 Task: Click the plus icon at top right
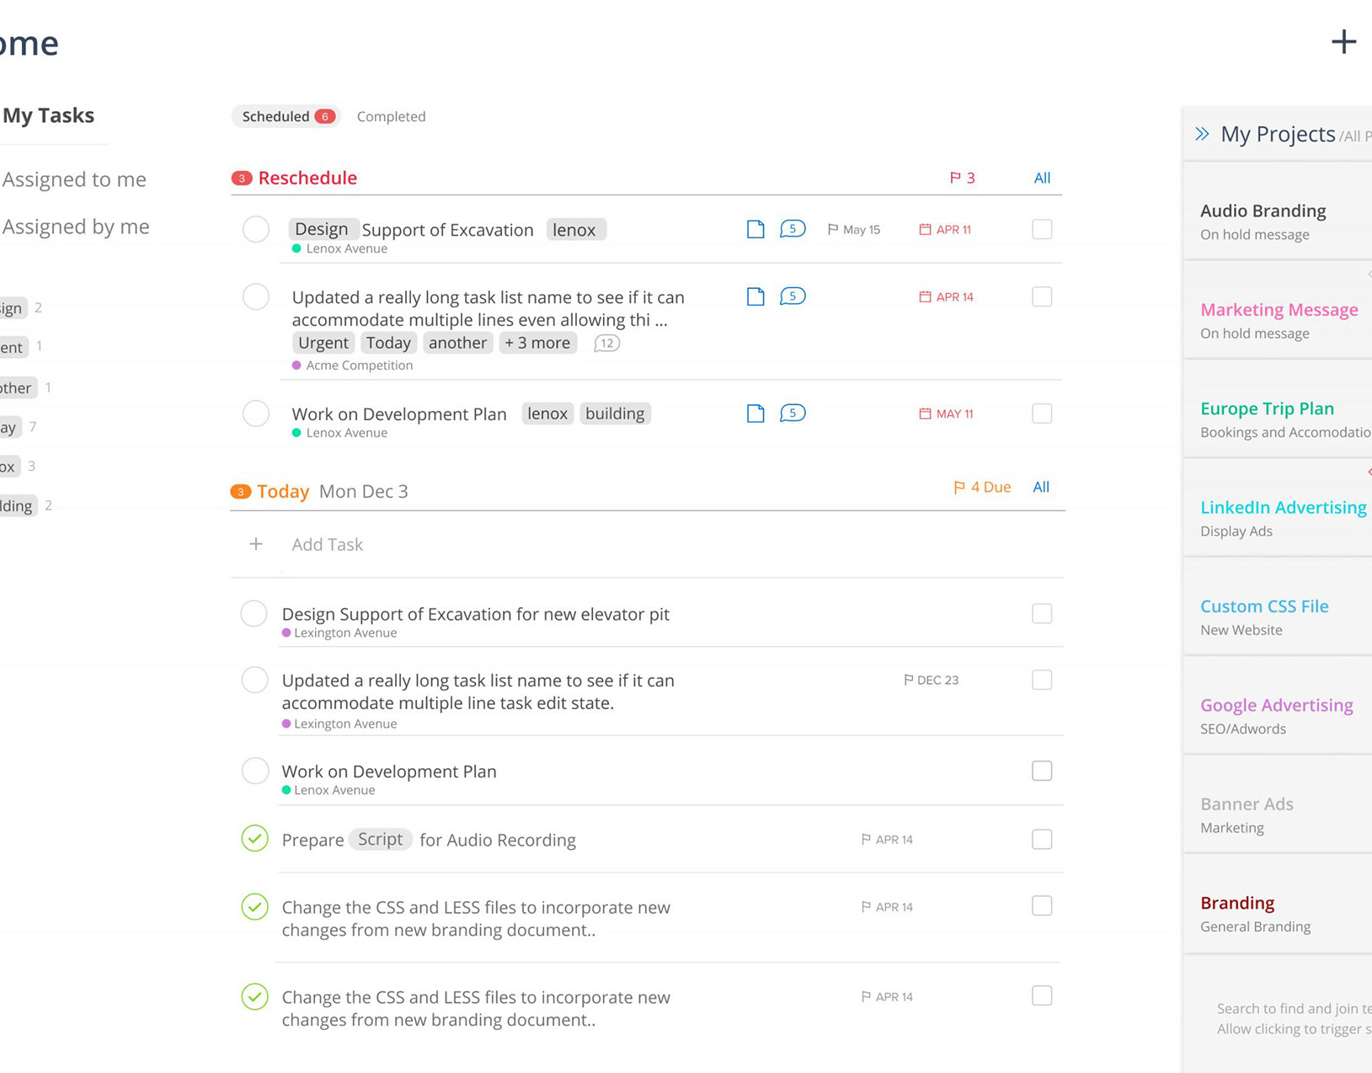1343,41
